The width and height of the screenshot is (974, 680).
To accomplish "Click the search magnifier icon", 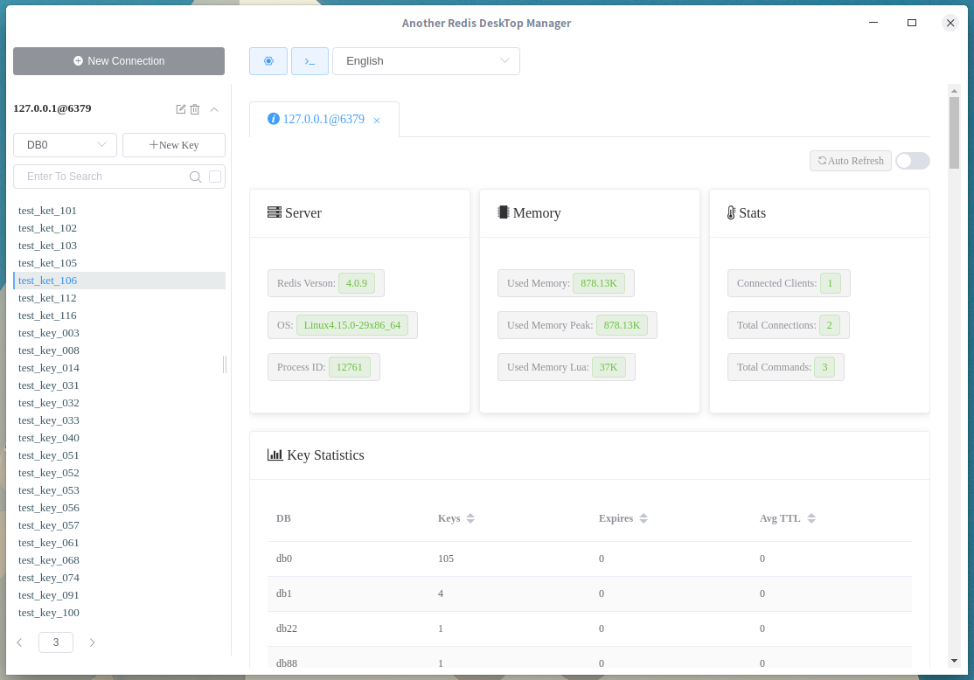I will tap(195, 177).
